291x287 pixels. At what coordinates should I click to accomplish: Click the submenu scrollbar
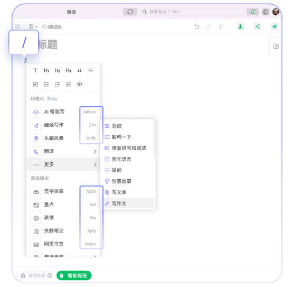154,139
